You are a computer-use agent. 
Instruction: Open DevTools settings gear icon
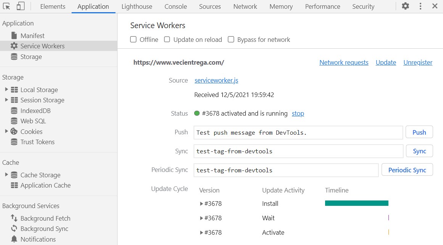click(x=405, y=6)
